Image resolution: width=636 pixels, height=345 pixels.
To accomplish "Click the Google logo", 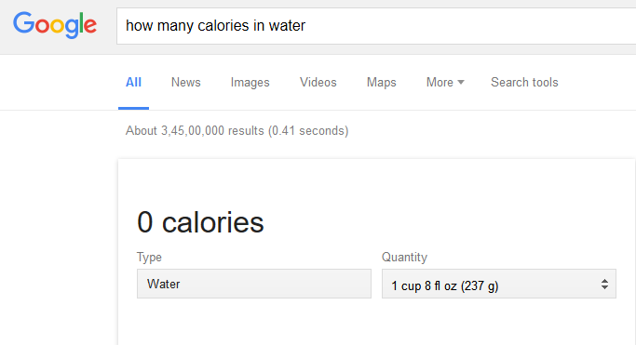I will tap(55, 25).
